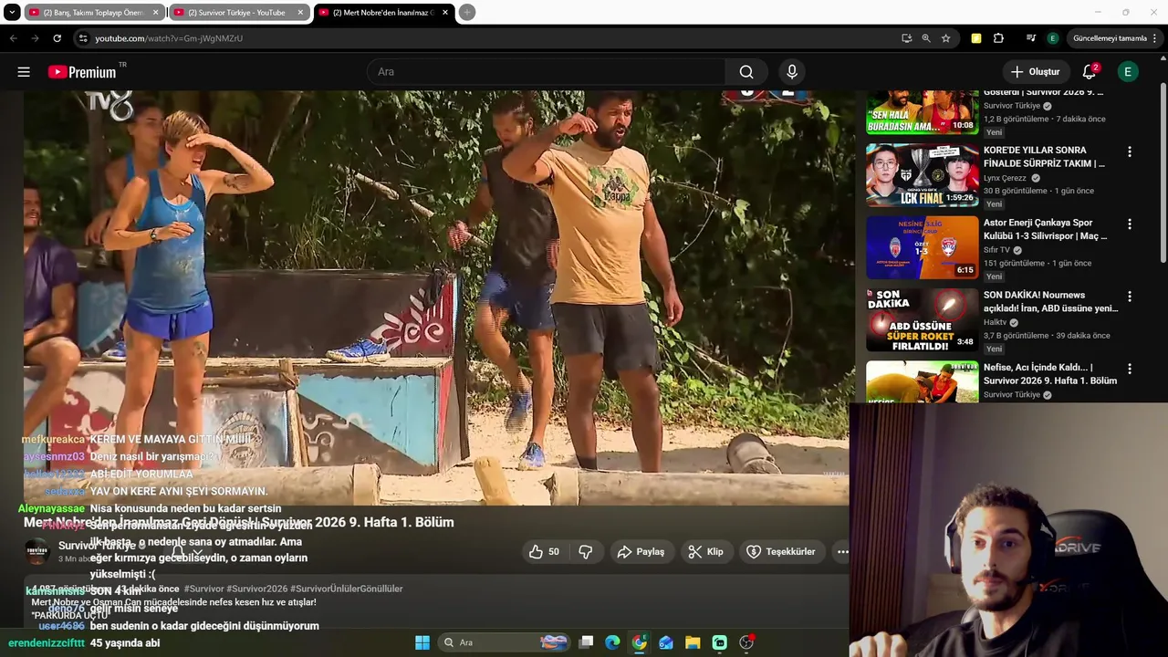Open Chrome profile avatar E

[x=1052, y=38]
